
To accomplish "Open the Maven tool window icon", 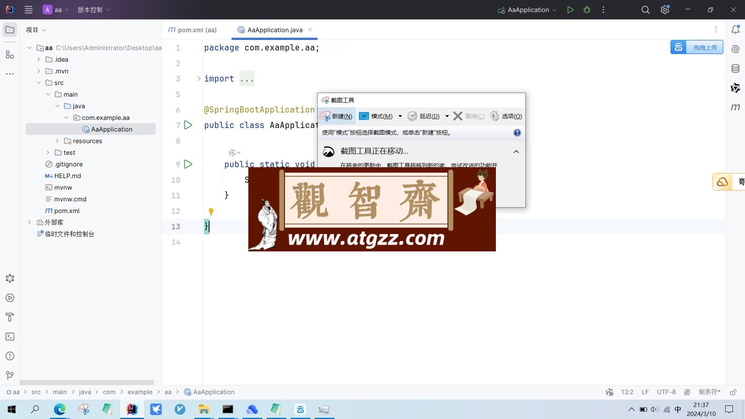I will (x=735, y=107).
